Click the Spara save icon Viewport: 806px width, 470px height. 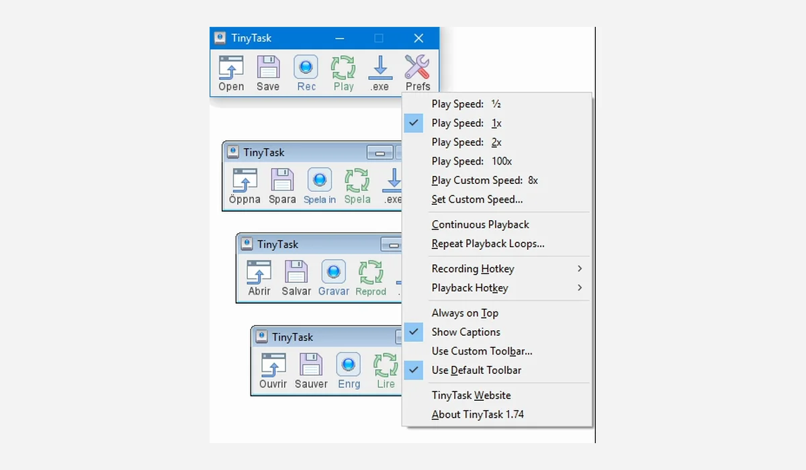[x=282, y=180]
